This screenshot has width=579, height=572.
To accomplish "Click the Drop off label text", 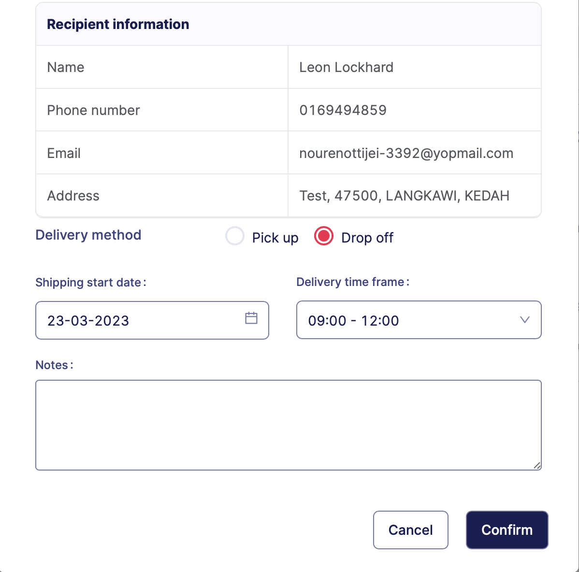I will click(367, 238).
